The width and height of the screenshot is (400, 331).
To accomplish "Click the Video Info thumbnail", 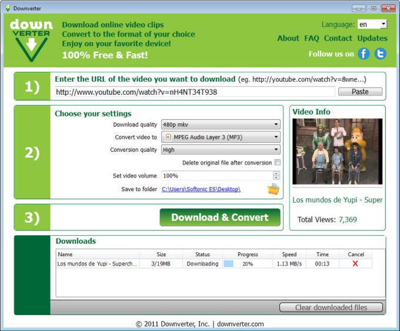I will click(x=337, y=151).
